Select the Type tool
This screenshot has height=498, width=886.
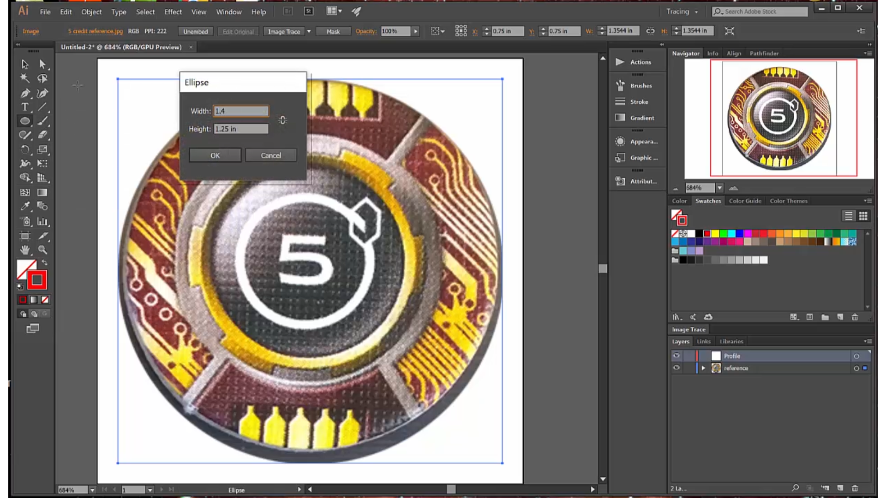(25, 107)
